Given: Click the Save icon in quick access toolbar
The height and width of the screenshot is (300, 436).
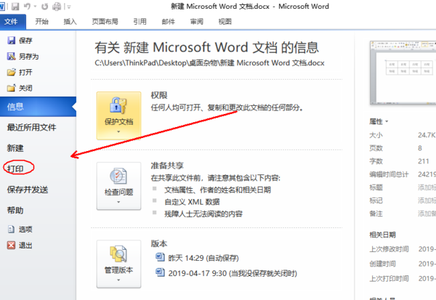Looking at the screenshot, I should (15, 6).
